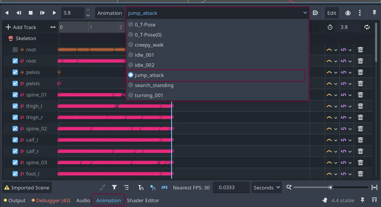381x207 pixels.
Task: Disable the foot_l track checkbox
Action: point(15,174)
